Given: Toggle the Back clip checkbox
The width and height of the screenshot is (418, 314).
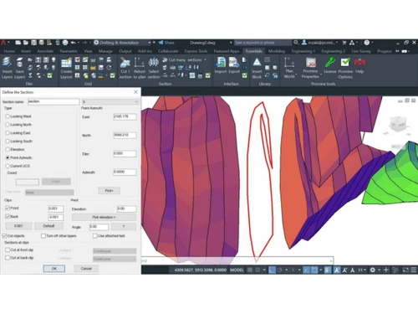Looking at the screenshot, I should coord(8,216).
